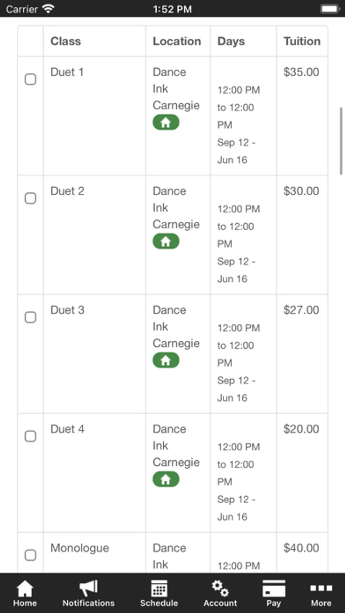
Task: Tap green home badge for Duet 1
Action: pyautogui.click(x=166, y=123)
